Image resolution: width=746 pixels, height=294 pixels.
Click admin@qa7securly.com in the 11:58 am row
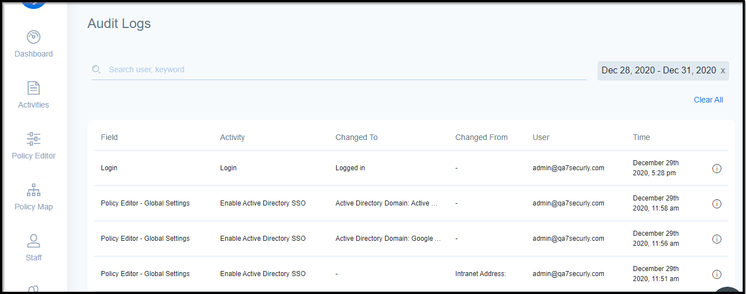pos(568,203)
